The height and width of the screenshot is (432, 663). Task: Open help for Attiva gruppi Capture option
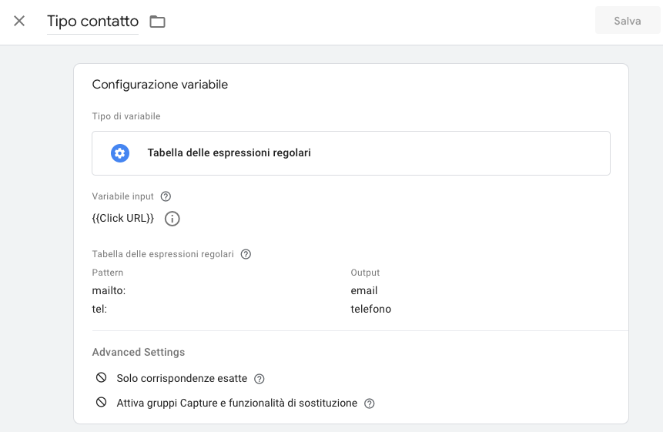pos(370,404)
